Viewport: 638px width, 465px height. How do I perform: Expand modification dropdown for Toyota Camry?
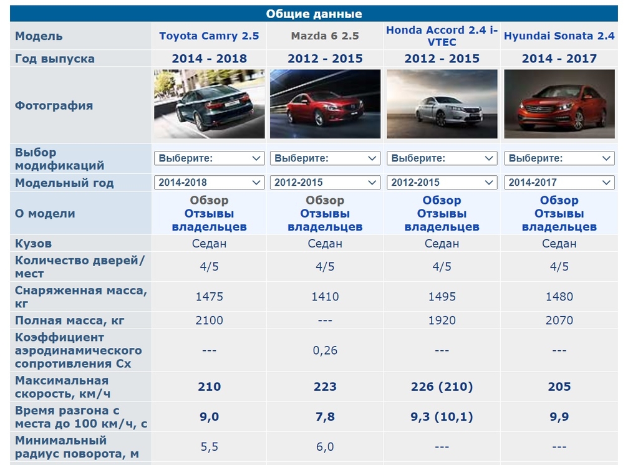tap(209, 158)
